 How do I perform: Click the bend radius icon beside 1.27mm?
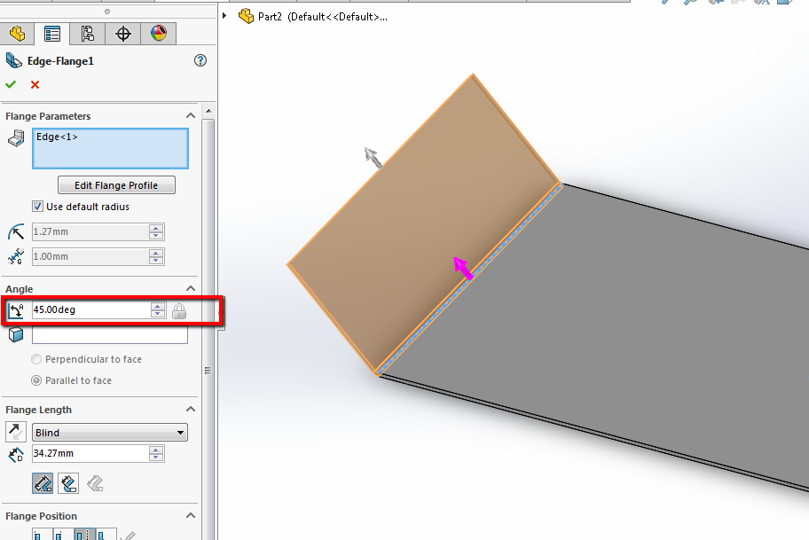[x=16, y=232]
